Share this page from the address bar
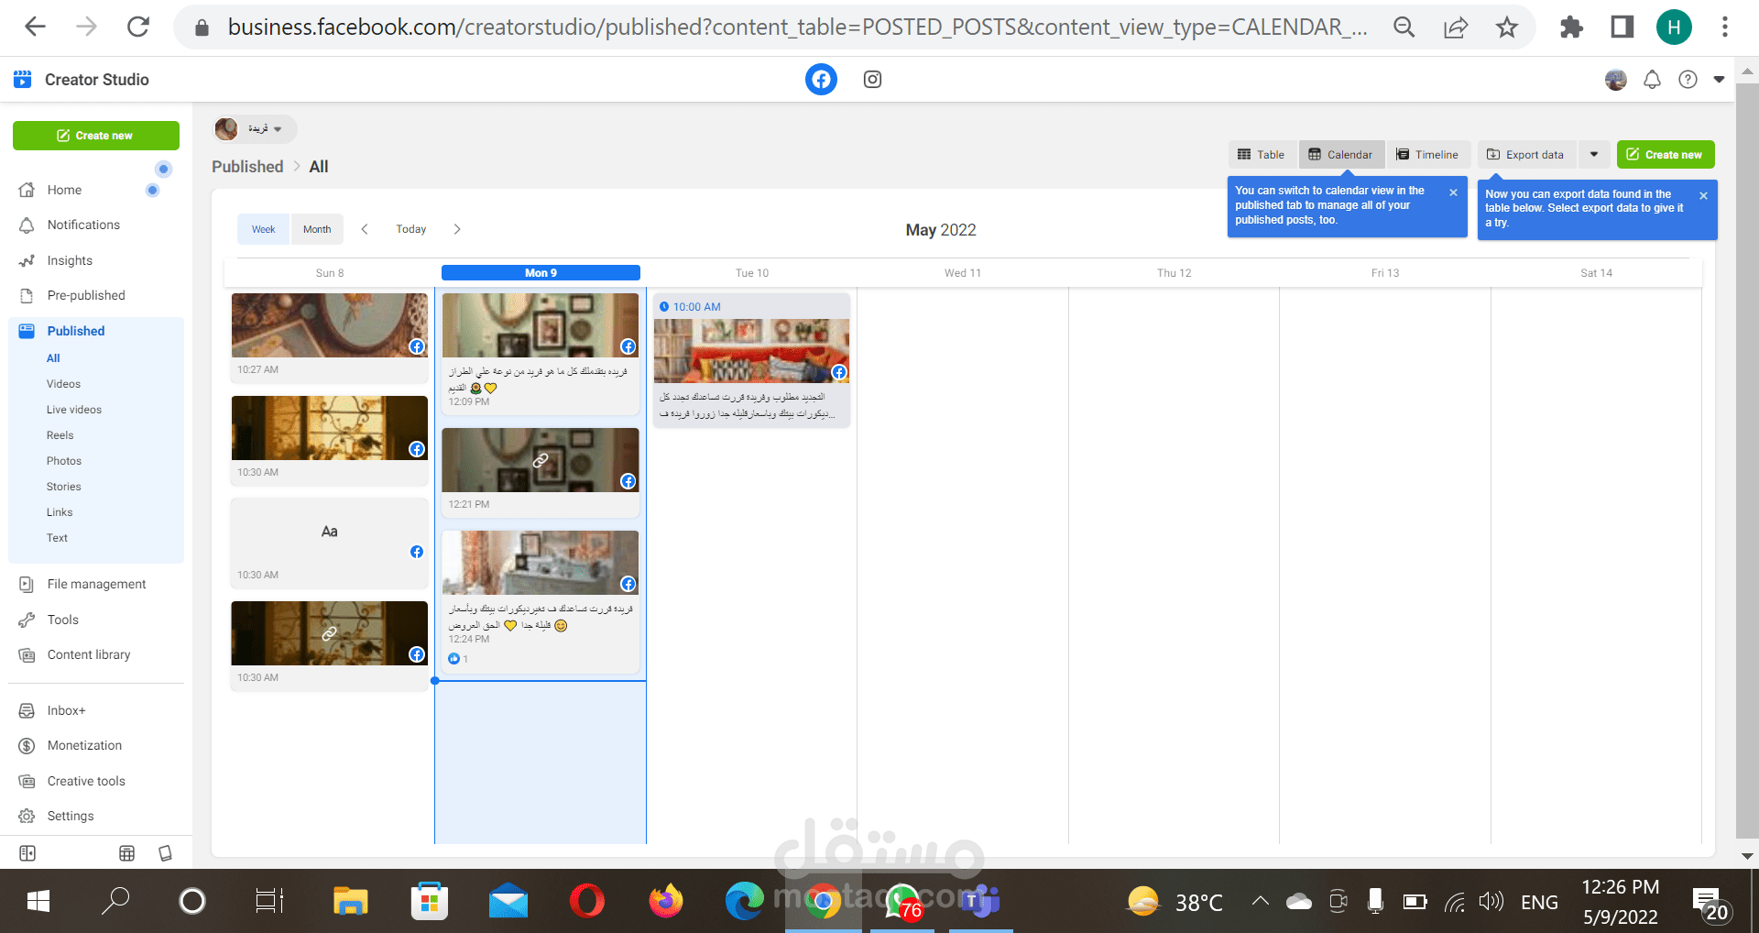The height and width of the screenshot is (933, 1759). click(x=1456, y=27)
